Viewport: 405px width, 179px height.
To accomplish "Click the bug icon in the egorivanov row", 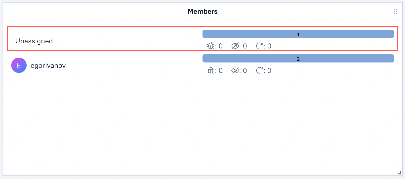I will [210, 70].
